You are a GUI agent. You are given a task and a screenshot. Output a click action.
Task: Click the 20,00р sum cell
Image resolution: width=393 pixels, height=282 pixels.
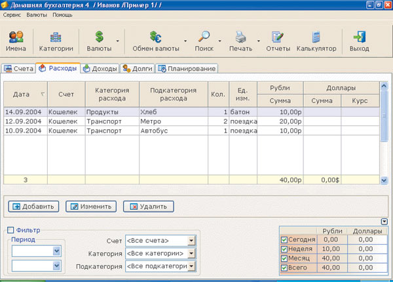(280, 121)
